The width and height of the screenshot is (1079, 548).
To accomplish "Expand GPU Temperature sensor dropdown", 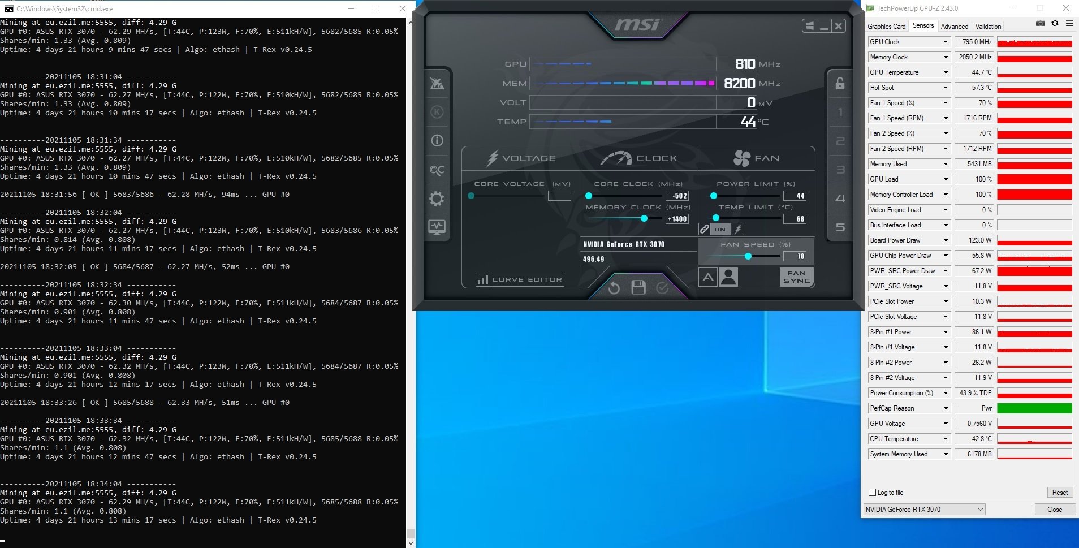I will click(945, 72).
